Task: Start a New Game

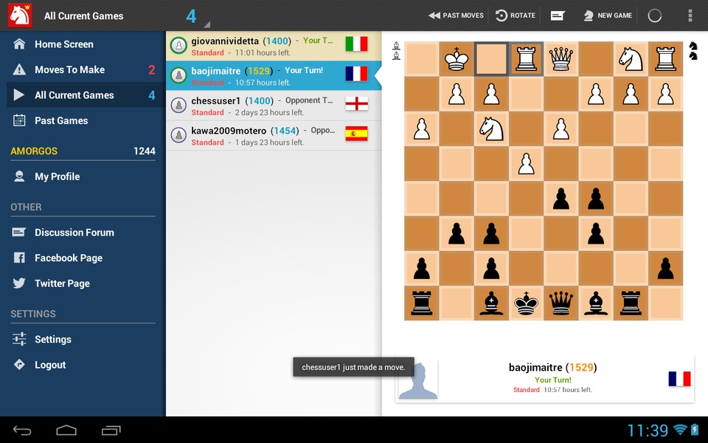Action: click(x=608, y=16)
